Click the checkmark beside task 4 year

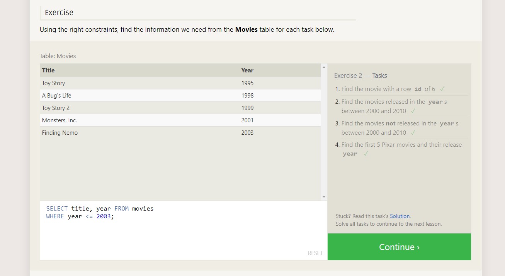tap(366, 154)
